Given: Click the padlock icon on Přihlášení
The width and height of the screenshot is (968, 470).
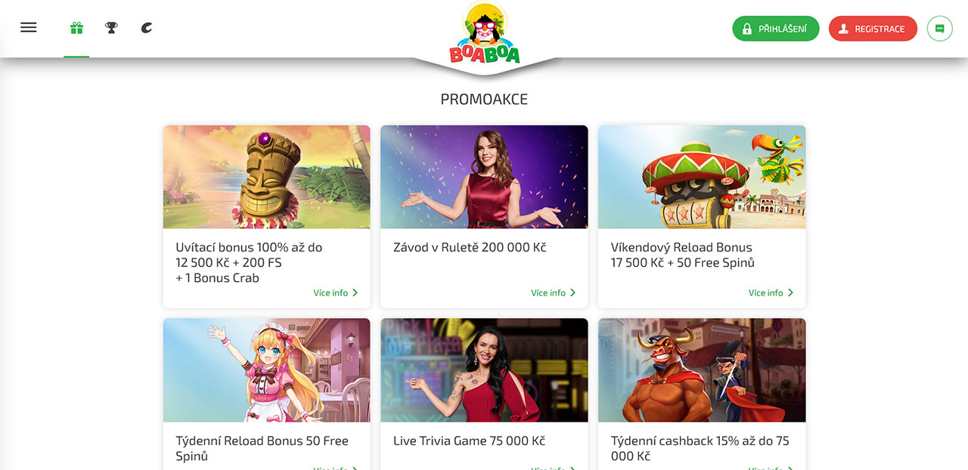Looking at the screenshot, I should (747, 29).
